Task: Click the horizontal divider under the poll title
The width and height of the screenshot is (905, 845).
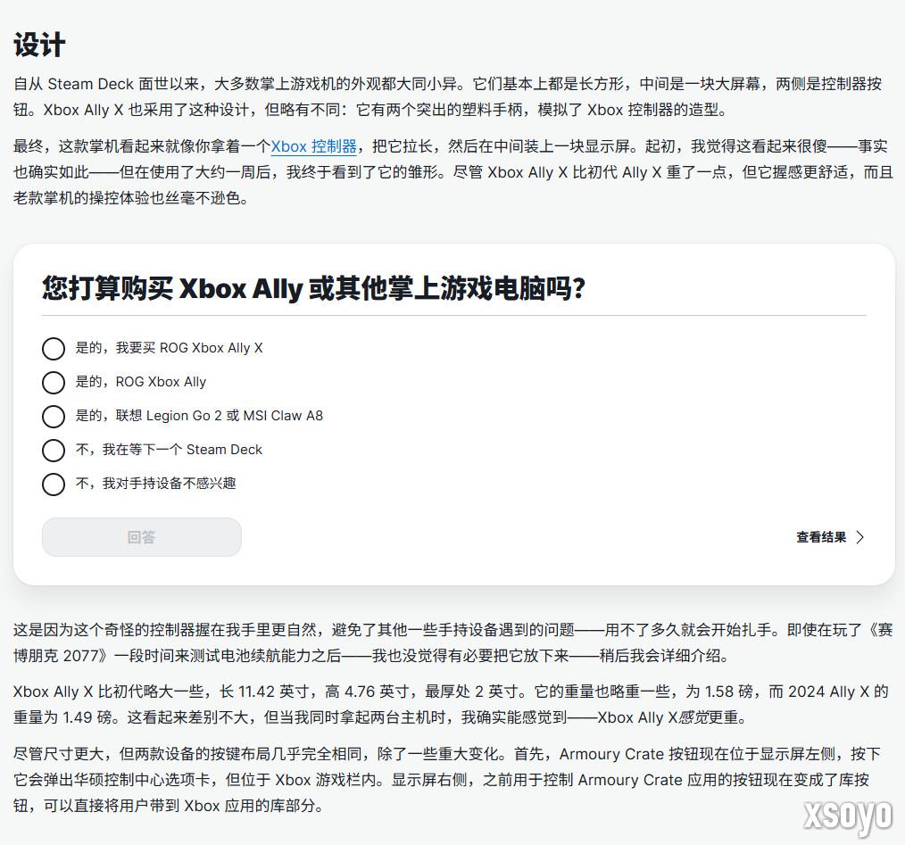Action: point(453,315)
